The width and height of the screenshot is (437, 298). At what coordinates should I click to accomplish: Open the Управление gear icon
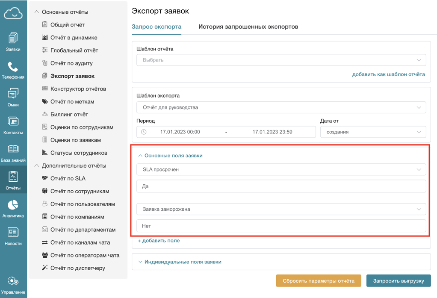click(13, 281)
